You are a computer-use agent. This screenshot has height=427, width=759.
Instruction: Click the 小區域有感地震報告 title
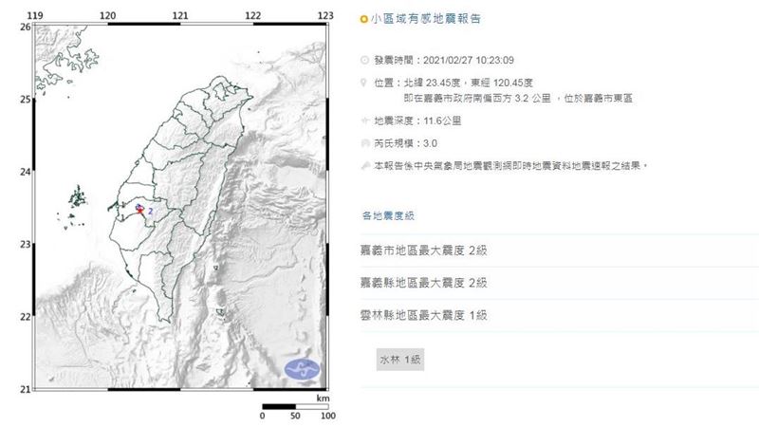[x=425, y=19]
